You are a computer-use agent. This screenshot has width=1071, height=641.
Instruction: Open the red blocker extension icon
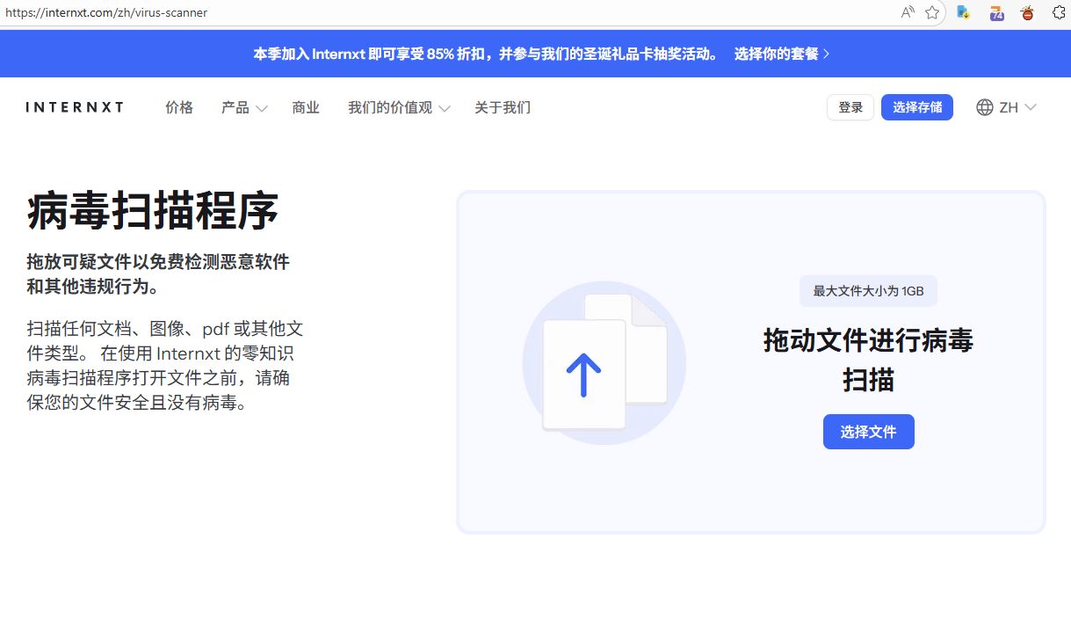pyautogui.click(x=1027, y=12)
